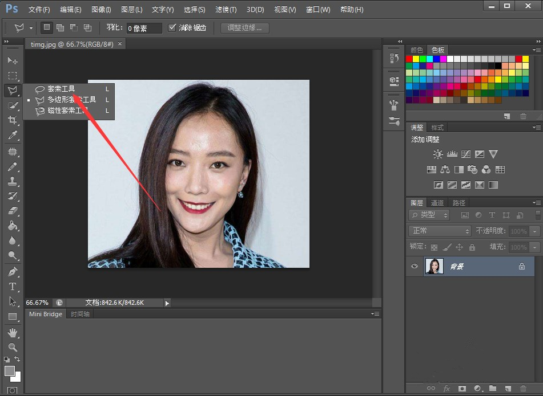543x396 pixels.
Task: Expand the opacity 不透明度 dropdown arrow
Action: click(x=534, y=231)
